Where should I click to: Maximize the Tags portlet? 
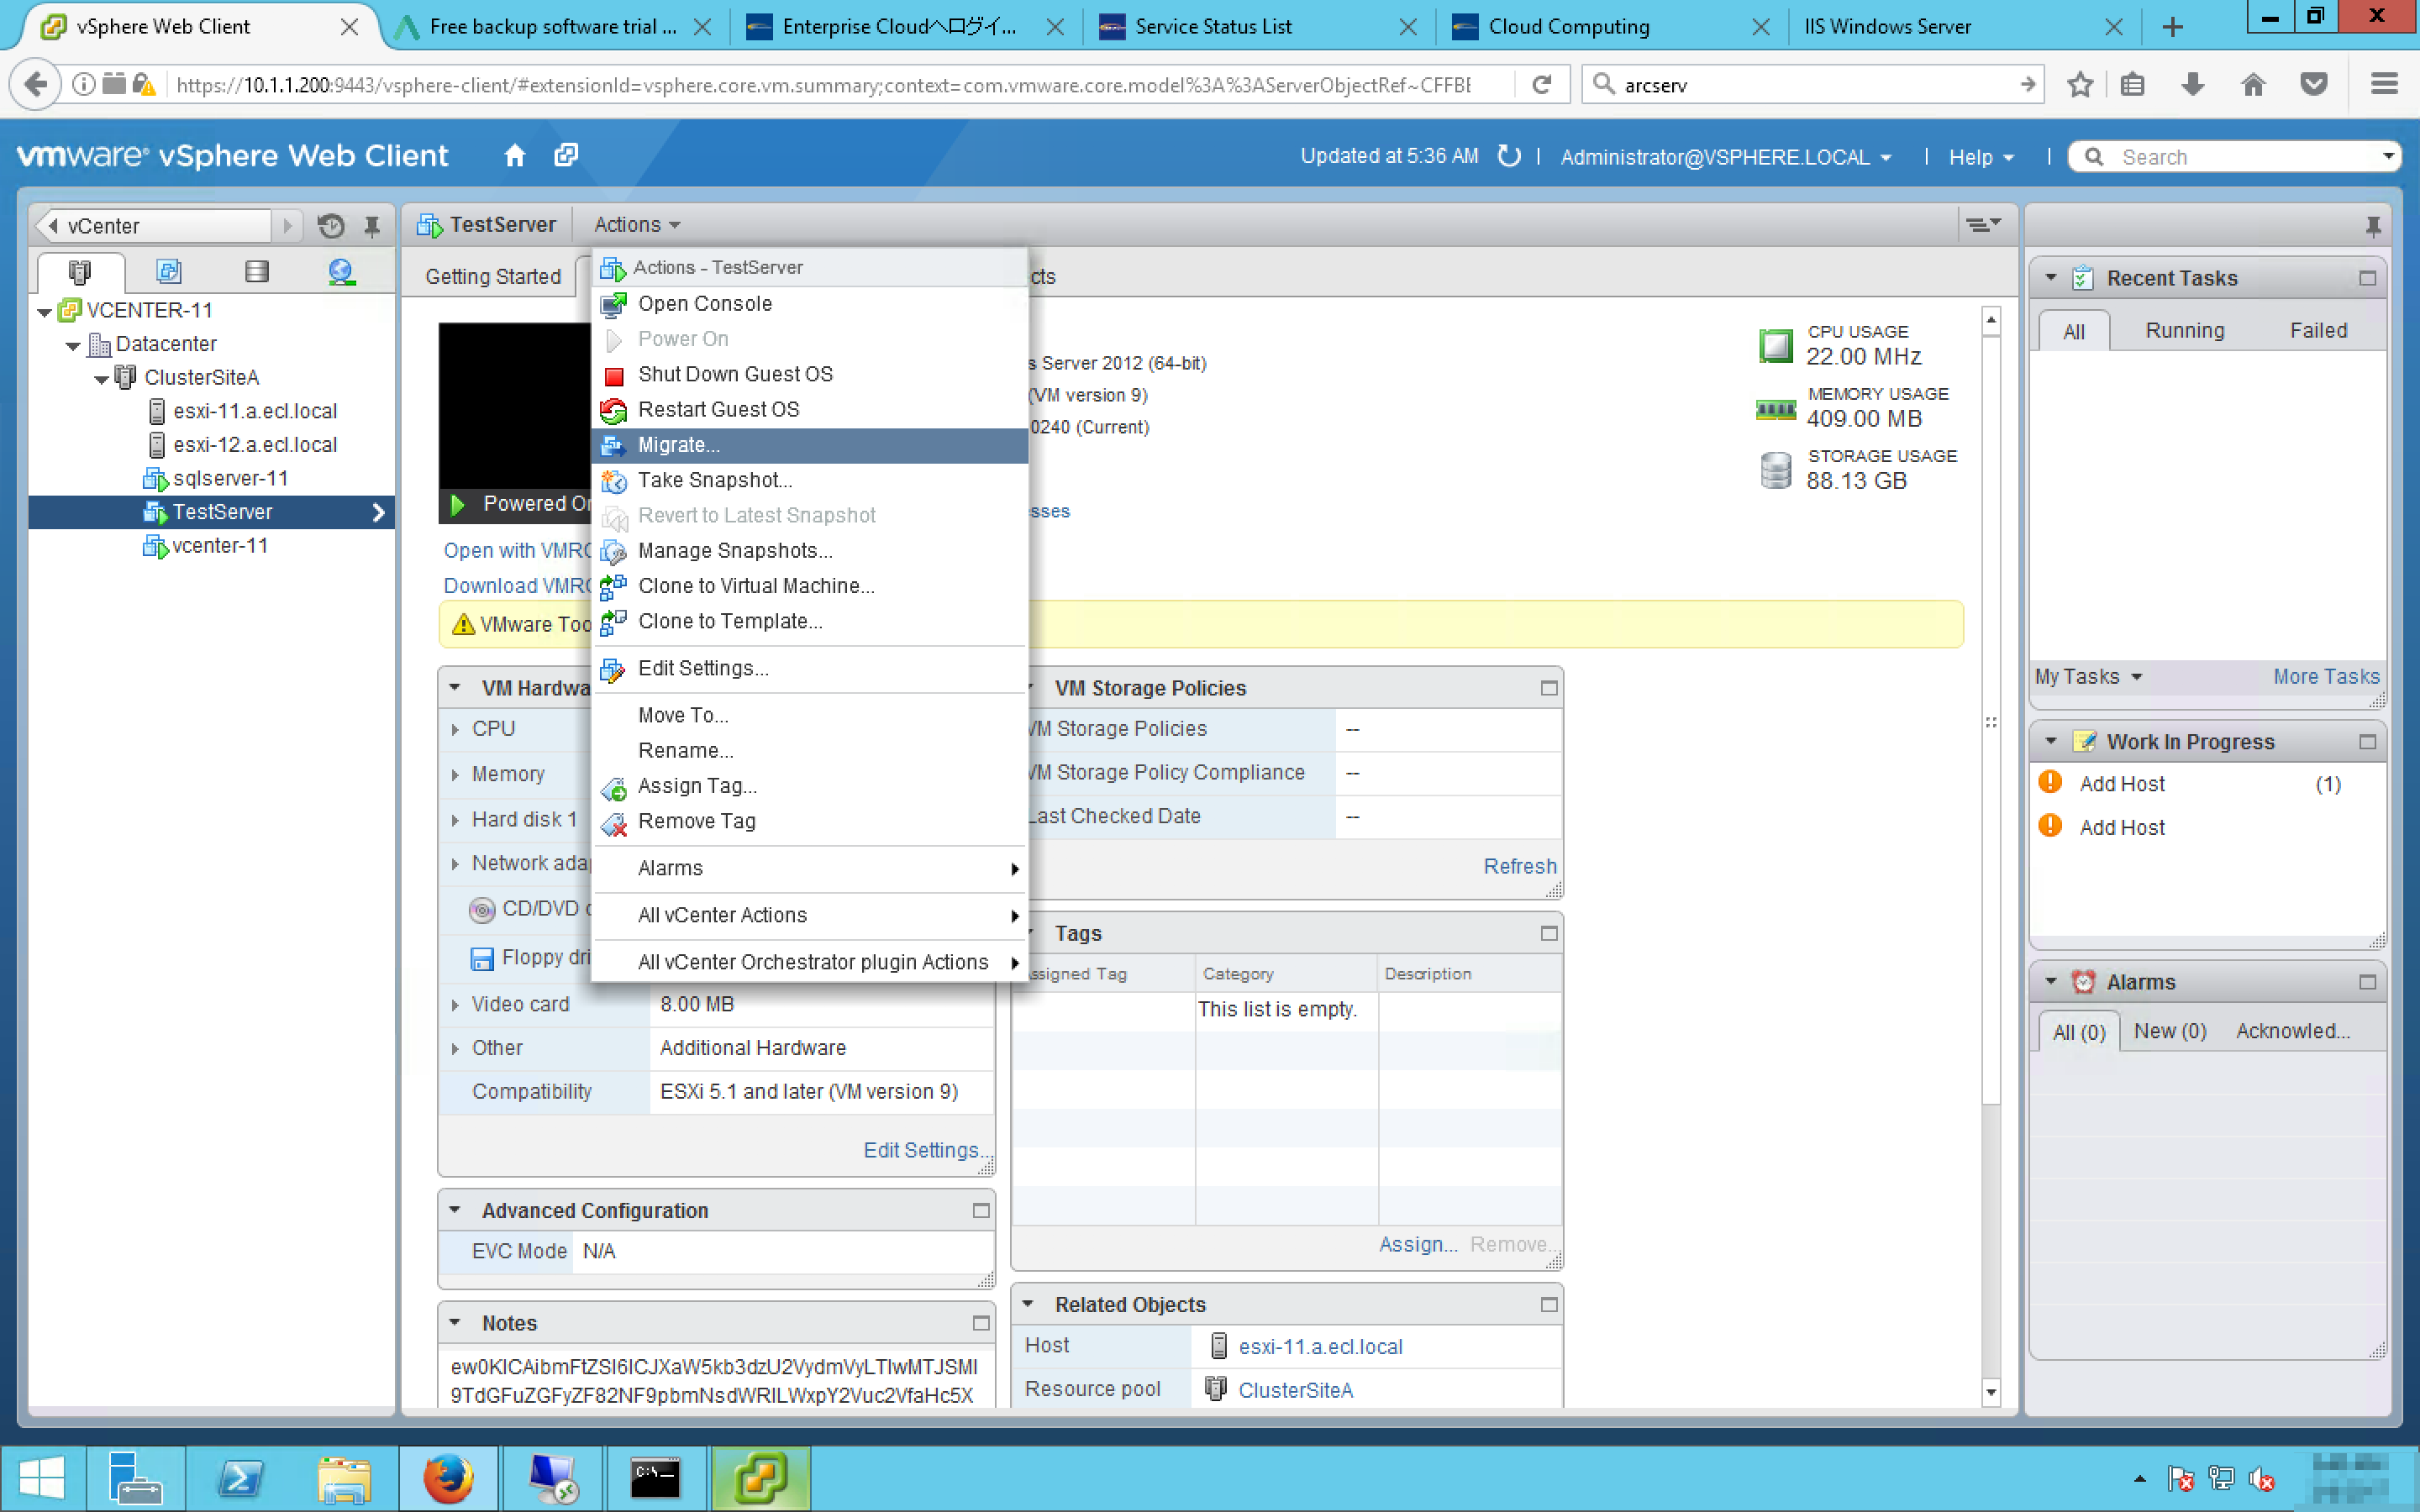(1549, 933)
